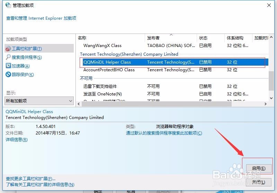Sort by the 发布者 column header
This screenshot has height=193, width=277.
[171, 38]
